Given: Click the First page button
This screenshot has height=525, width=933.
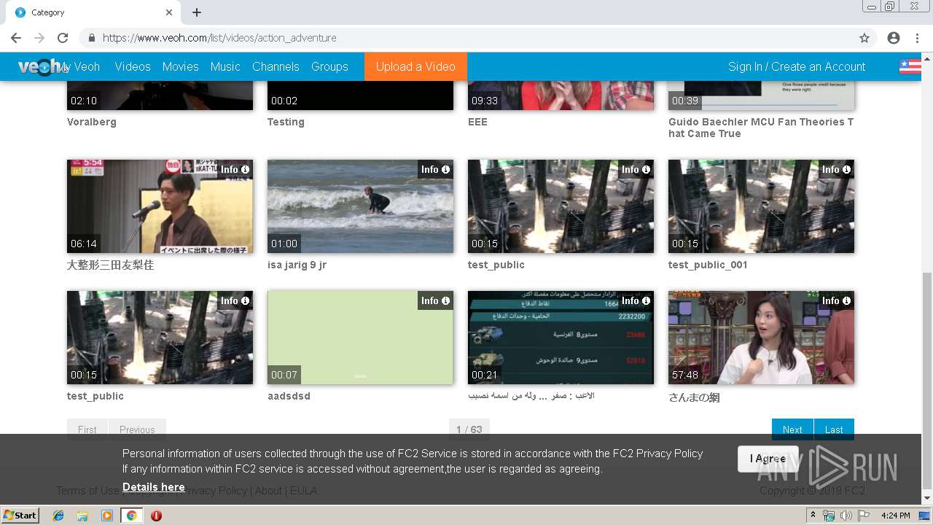Looking at the screenshot, I should [87, 429].
